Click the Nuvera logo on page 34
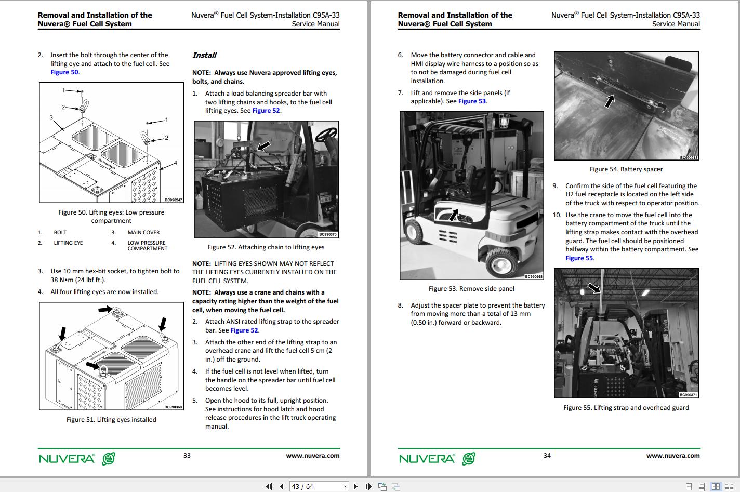The width and height of the screenshot is (740, 492). [437, 458]
